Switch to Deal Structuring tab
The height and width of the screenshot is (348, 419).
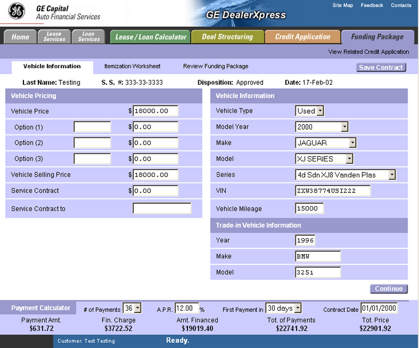228,37
